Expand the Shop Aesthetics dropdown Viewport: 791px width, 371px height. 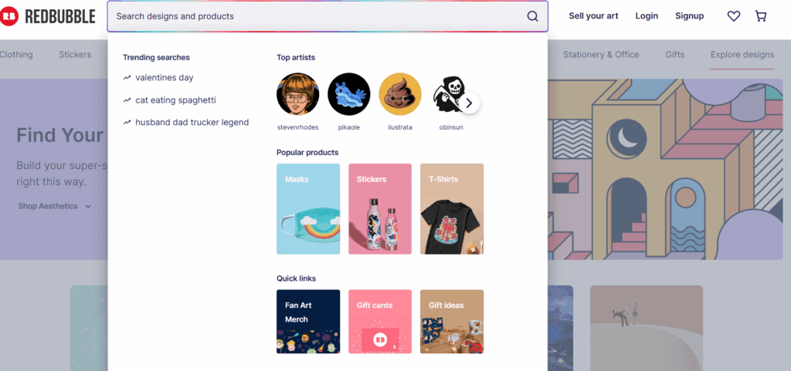[x=55, y=206]
